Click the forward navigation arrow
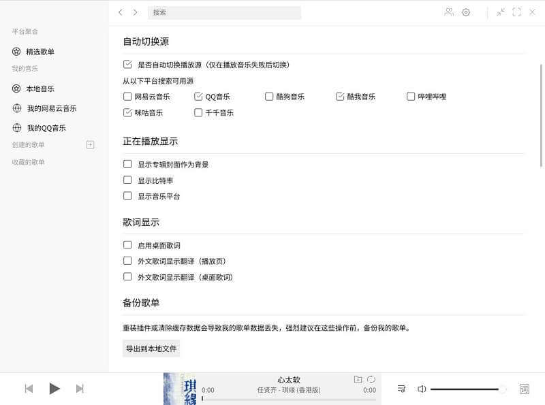The image size is (545, 405). pos(135,12)
